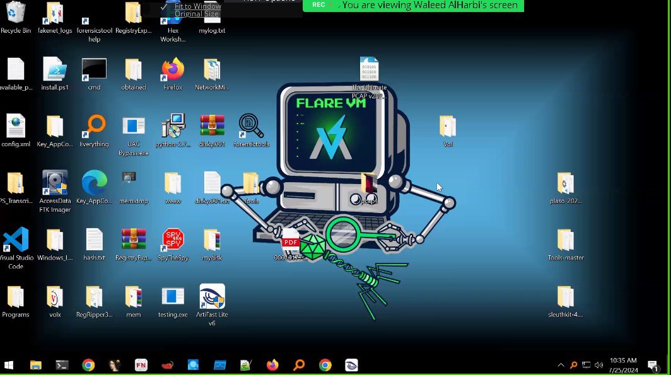Switch to Firefox in the taskbar
The image size is (671, 375).
[x=272, y=365]
